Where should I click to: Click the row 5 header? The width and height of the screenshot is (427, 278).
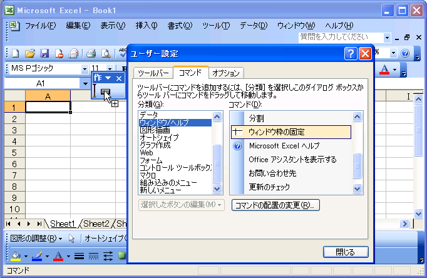[x=14, y=153]
